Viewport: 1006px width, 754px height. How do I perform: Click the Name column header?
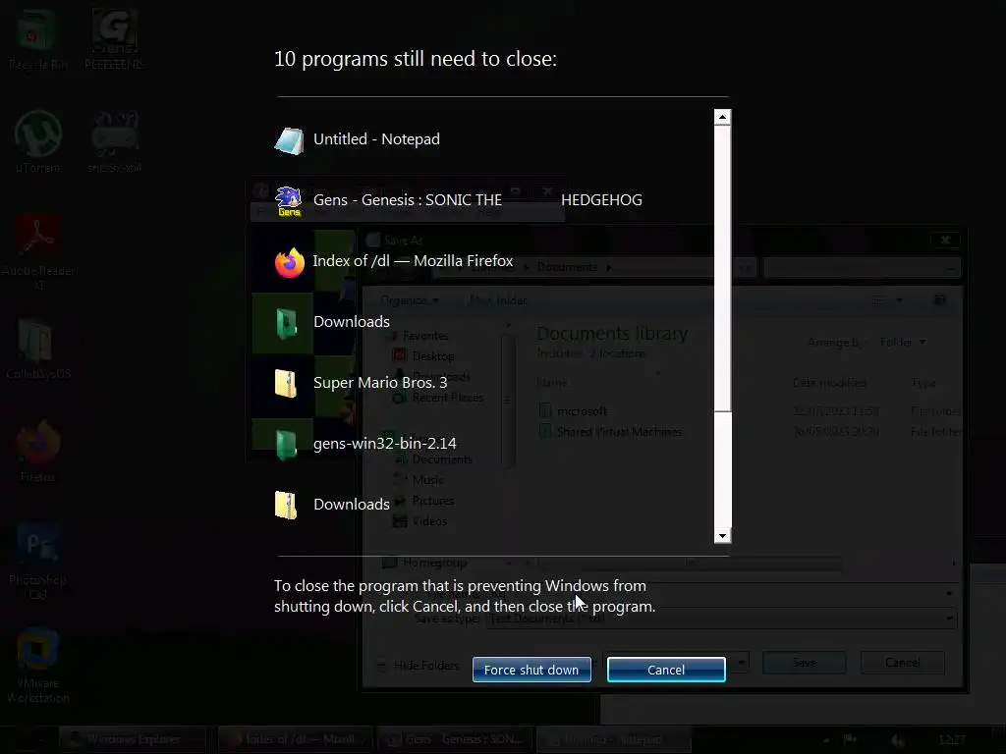pos(552,383)
